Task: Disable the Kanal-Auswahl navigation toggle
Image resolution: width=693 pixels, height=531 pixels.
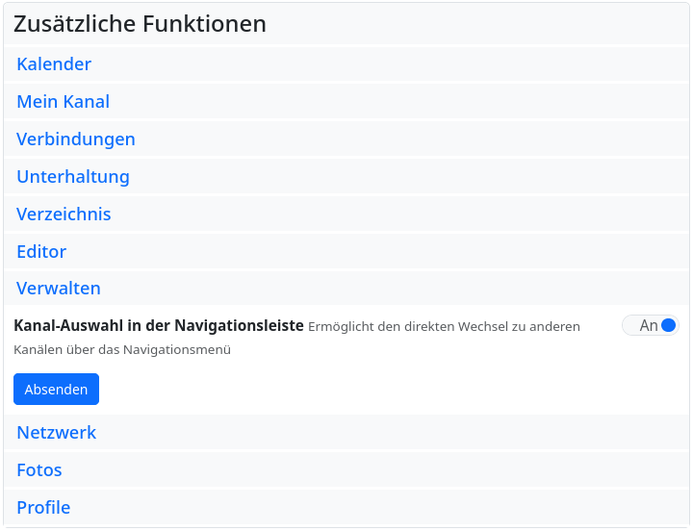Action: coord(651,325)
